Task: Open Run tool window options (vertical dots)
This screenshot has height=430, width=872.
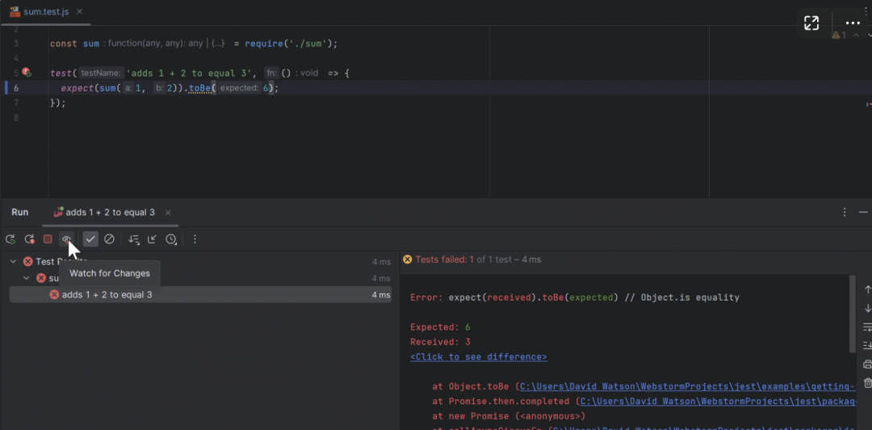Action: pos(845,213)
